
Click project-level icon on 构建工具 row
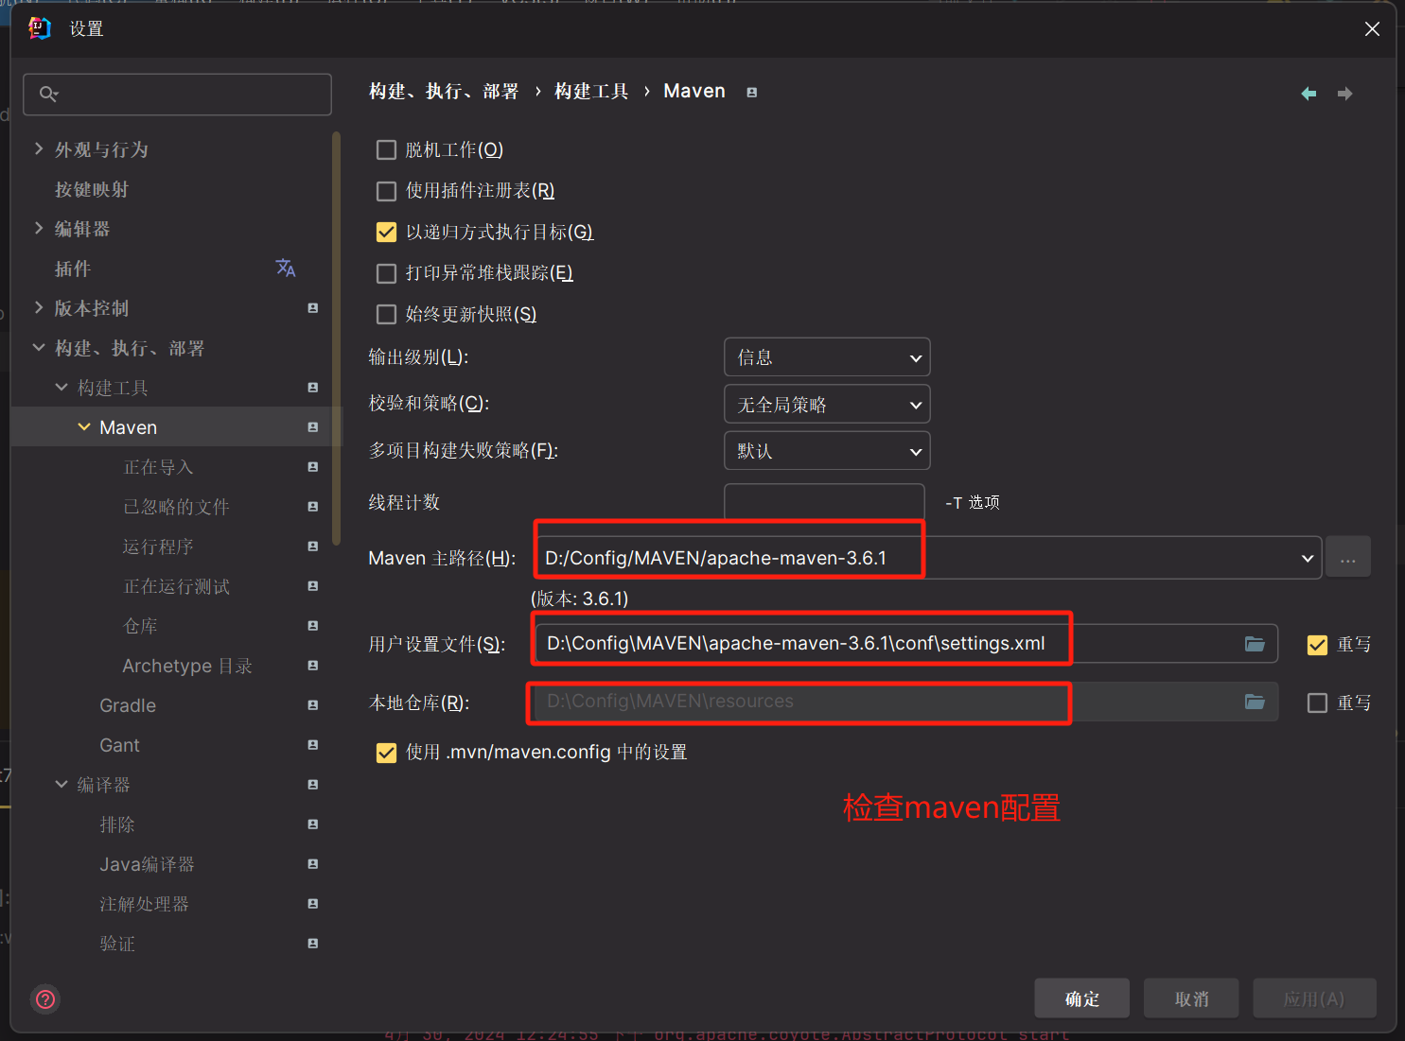tap(313, 388)
